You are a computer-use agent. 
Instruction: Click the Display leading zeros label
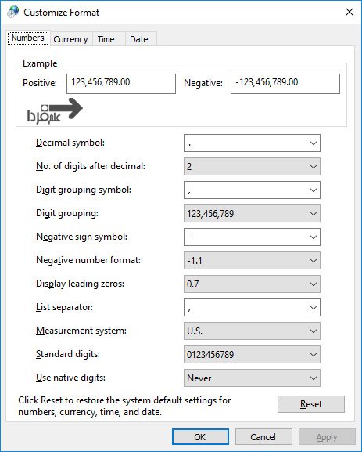pyautogui.click(x=80, y=284)
